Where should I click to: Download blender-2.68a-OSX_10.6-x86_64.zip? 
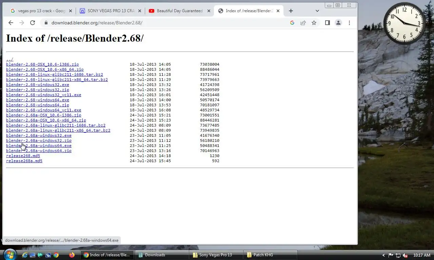(46, 120)
